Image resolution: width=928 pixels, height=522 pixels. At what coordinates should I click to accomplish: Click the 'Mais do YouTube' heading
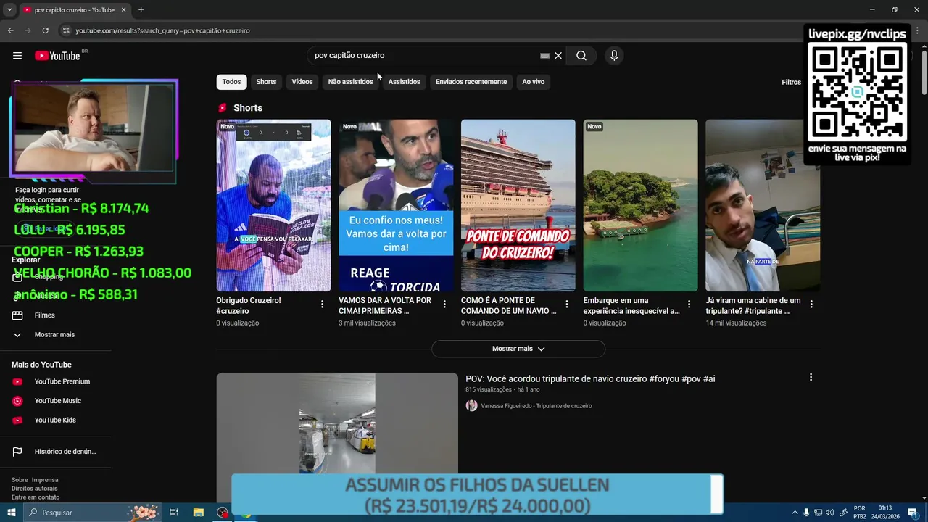[41, 365]
